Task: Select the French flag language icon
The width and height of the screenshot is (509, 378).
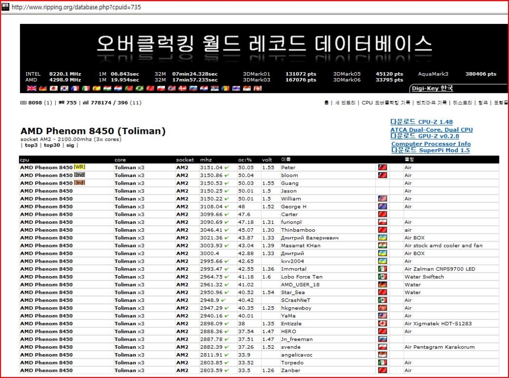Action: click(x=75, y=89)
